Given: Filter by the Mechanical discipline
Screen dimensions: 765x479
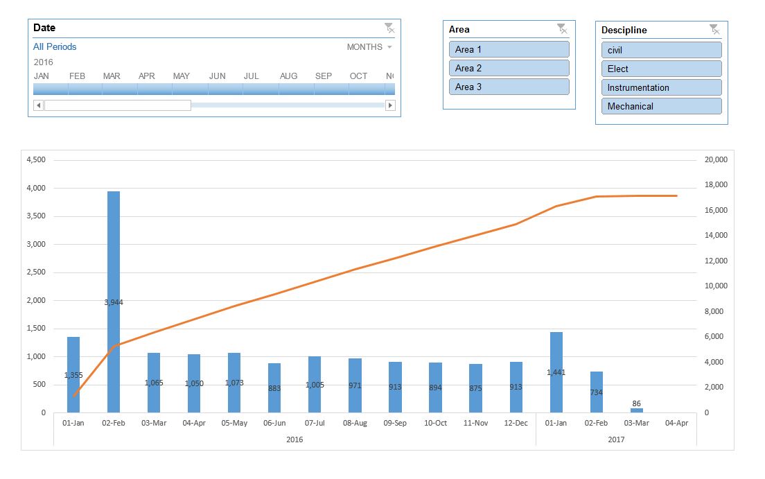Looking at the screenshot, I should [661, 106].
